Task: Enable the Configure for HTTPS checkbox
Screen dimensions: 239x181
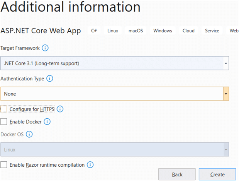Action: (x=3, y=109)
